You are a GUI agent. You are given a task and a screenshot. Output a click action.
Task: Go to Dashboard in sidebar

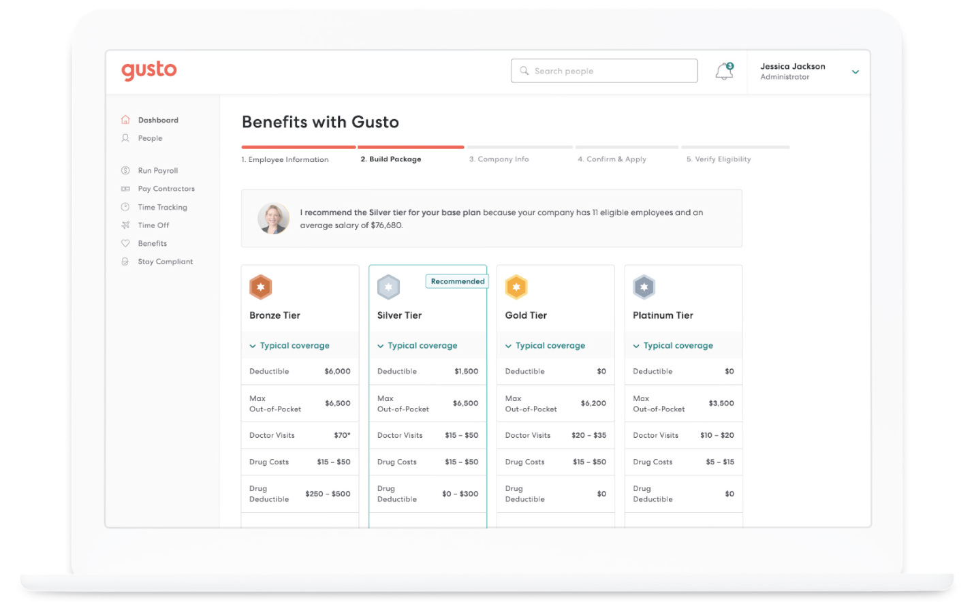(158, 121)
